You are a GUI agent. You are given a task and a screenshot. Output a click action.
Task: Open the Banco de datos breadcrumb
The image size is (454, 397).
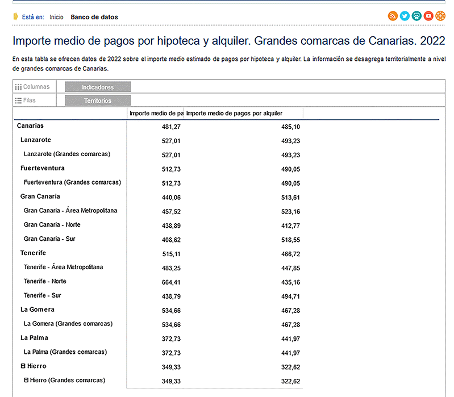pos(94,17)
